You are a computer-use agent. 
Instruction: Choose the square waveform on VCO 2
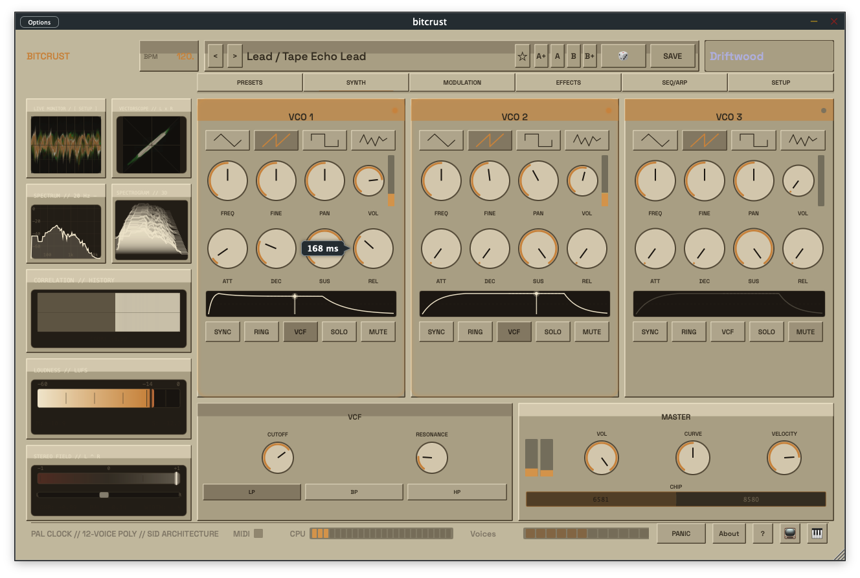537,140
